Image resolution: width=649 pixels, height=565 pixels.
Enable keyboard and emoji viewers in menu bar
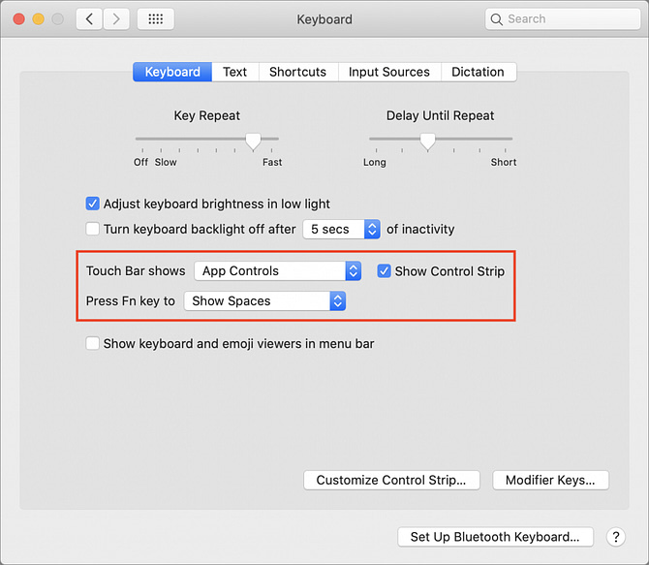click(93, 343)
